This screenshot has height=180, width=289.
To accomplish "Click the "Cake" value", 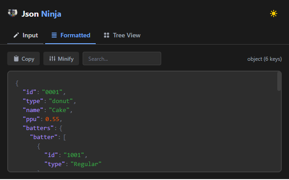I will tap(59, 110).
